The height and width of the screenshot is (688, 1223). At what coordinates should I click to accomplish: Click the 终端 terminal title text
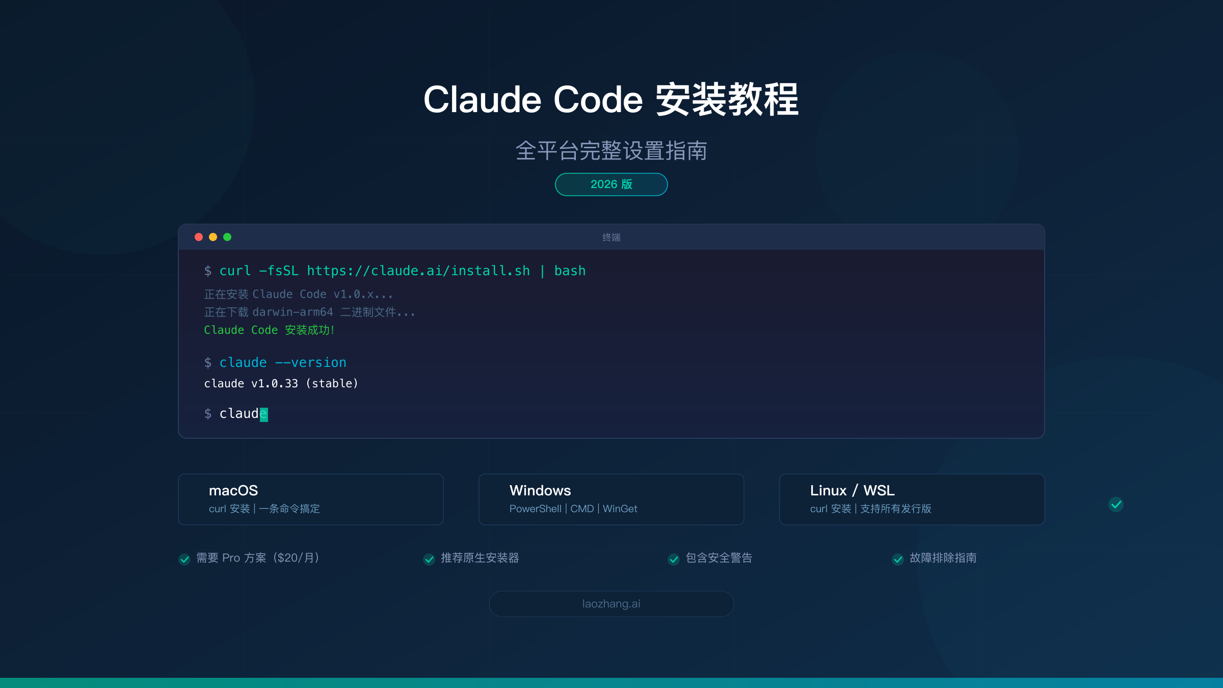[612, 237]
